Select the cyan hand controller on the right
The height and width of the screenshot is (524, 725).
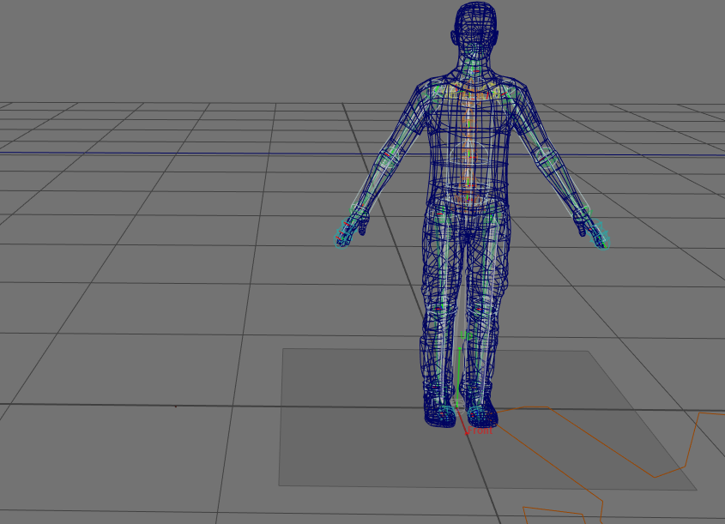[600, 235]
